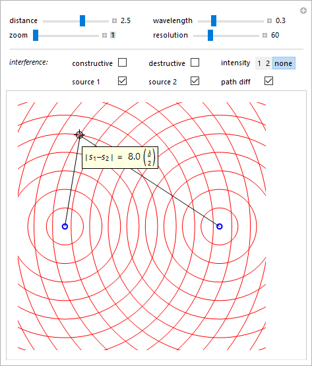Expand the resolution slider controls plus icon
The image size is (312, 366).
265,35
